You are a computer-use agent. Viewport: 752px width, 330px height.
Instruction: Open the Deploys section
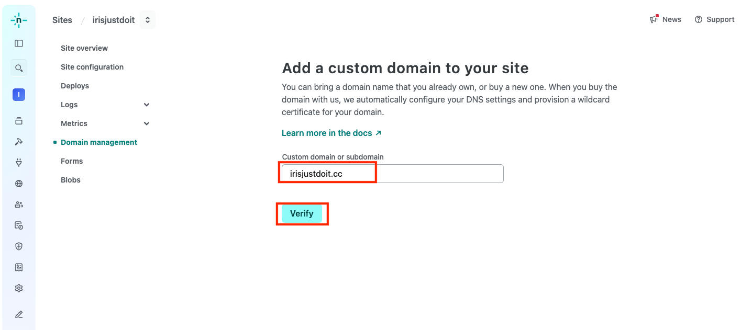(75, 86)
